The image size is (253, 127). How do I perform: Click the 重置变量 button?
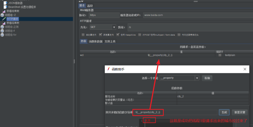(240, 112)
